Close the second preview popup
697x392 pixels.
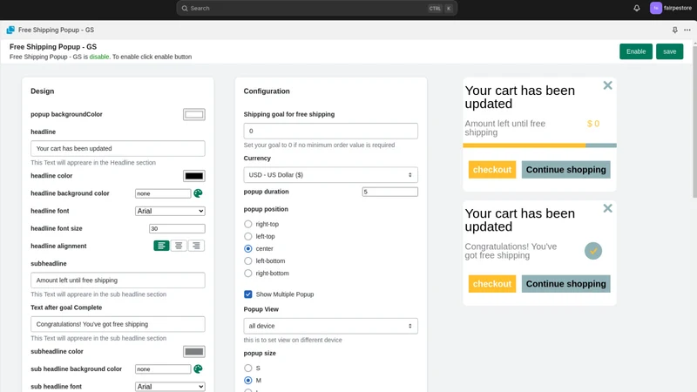coord(607,208)
